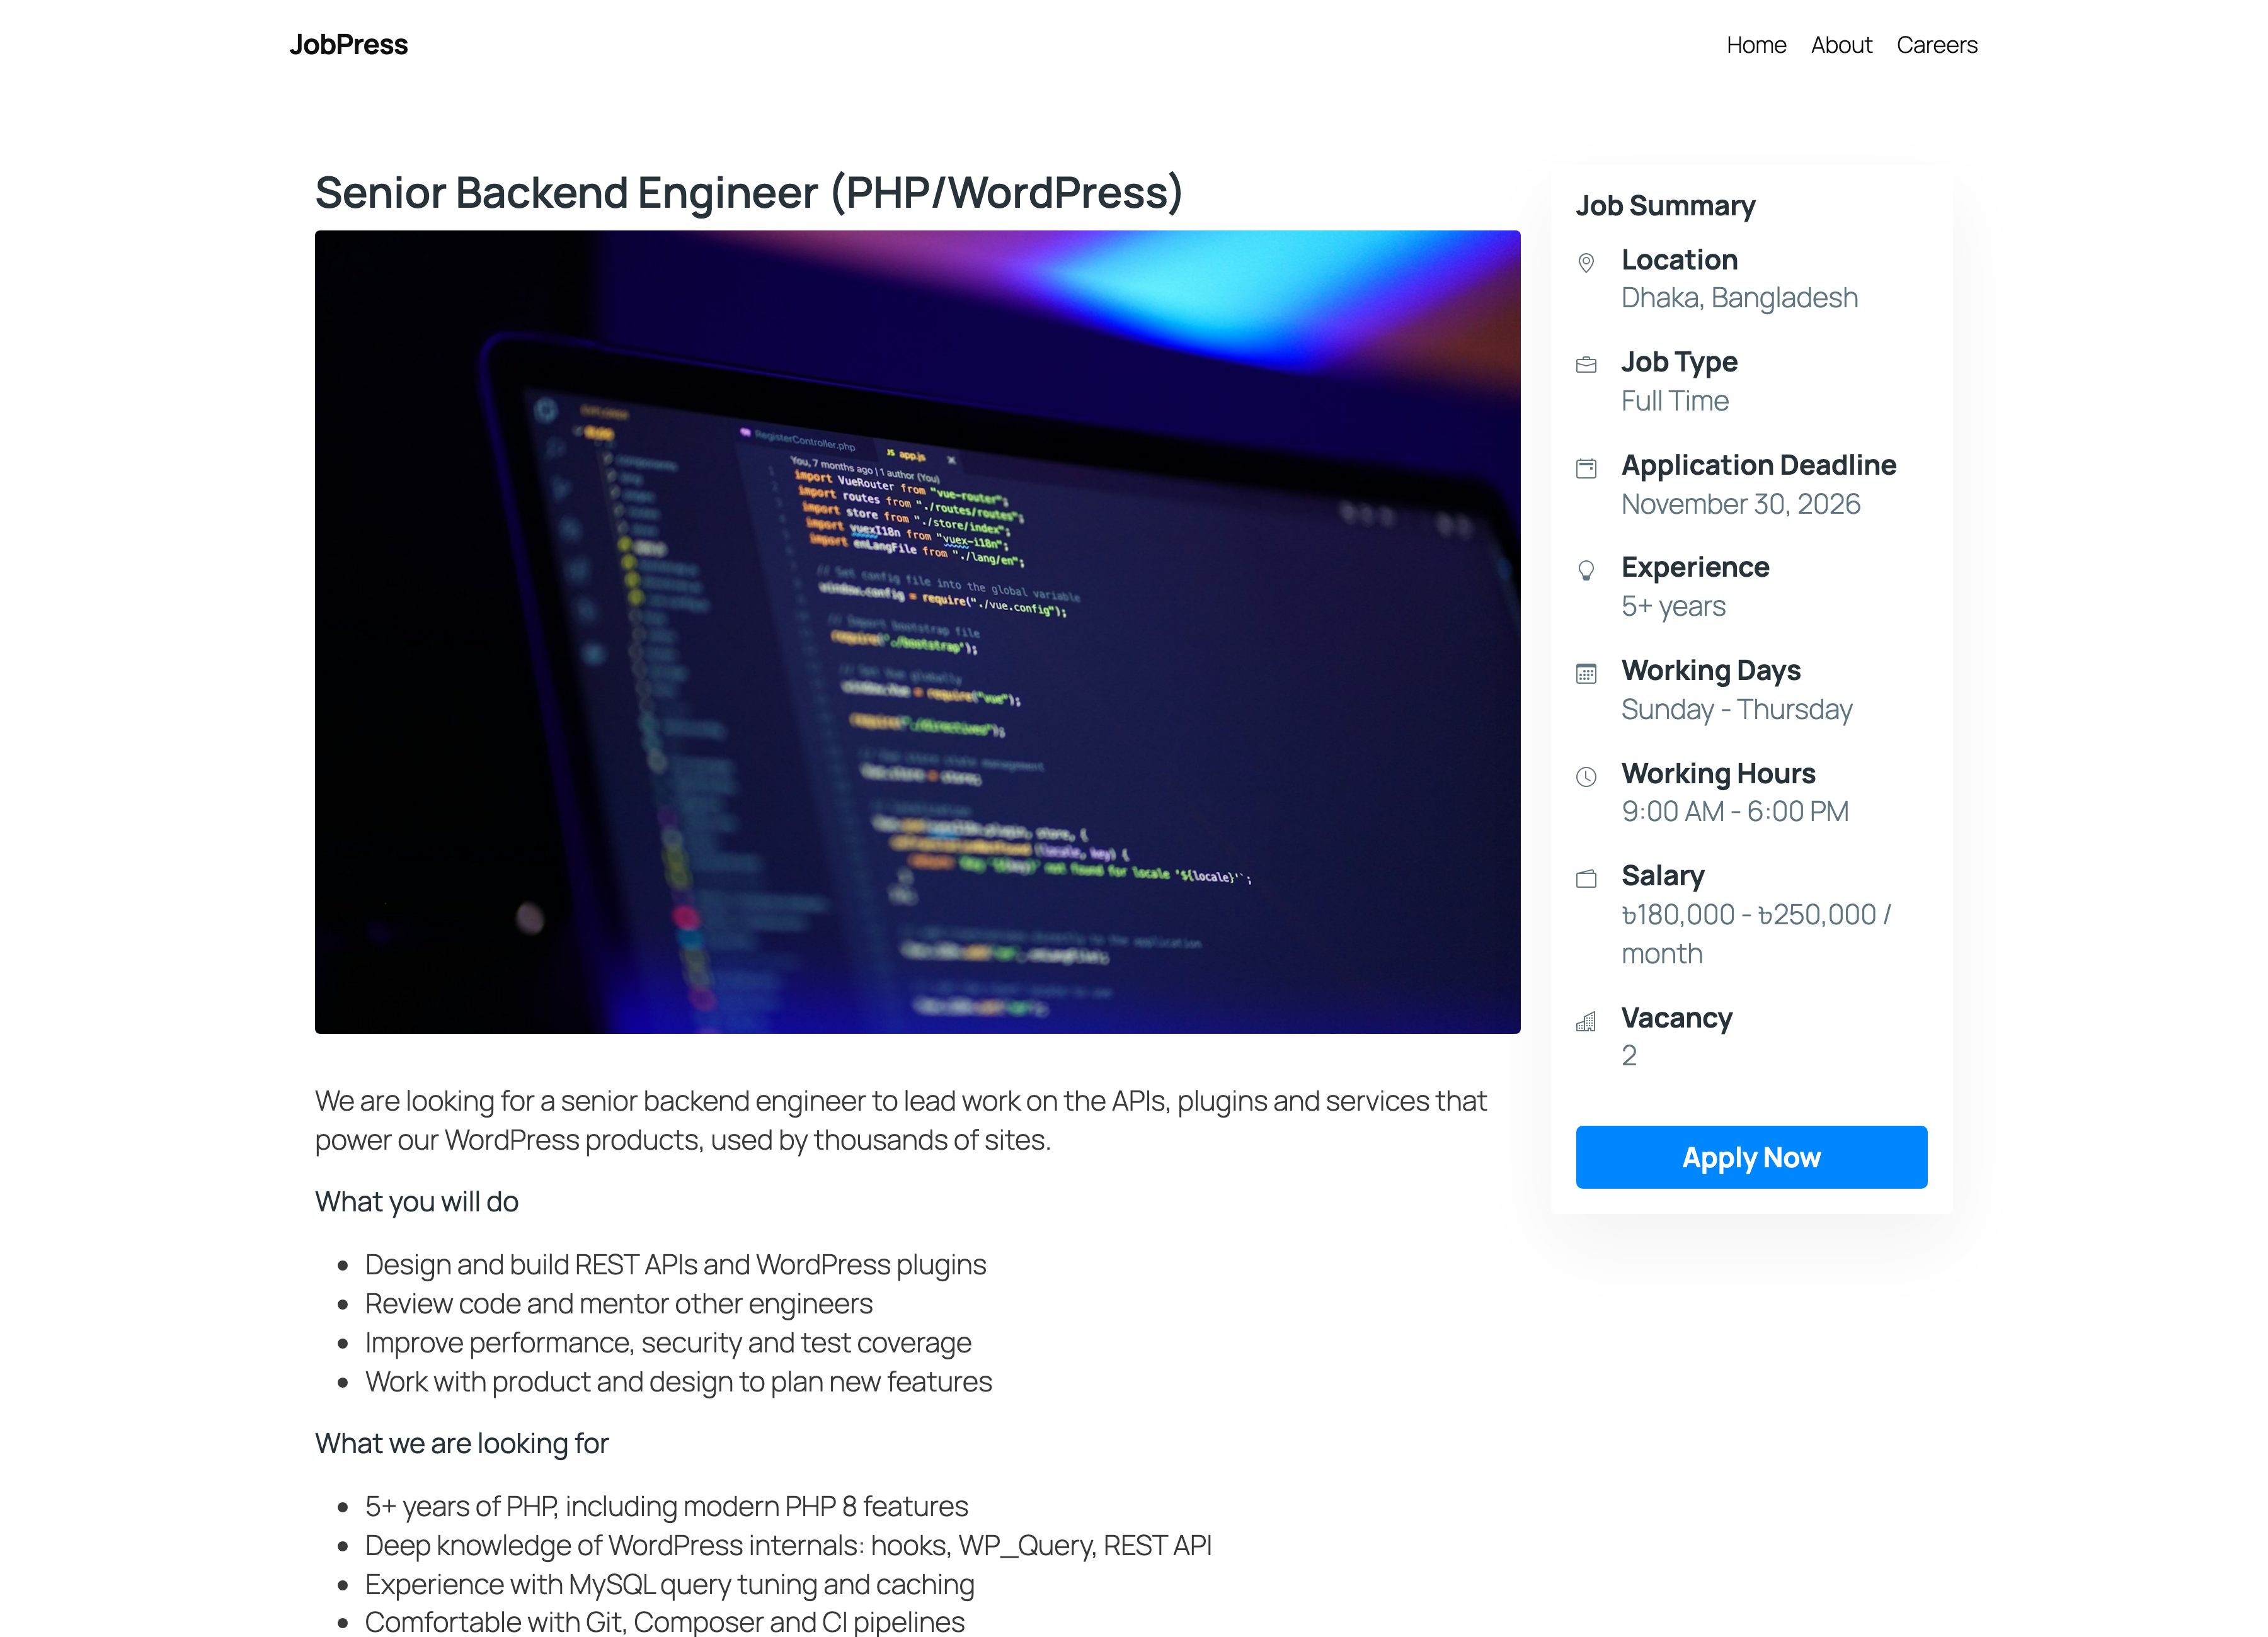Select the Sunday - Thursday working days
This screenshot has width=2268, height=1637.
[x=1737, y=710]
